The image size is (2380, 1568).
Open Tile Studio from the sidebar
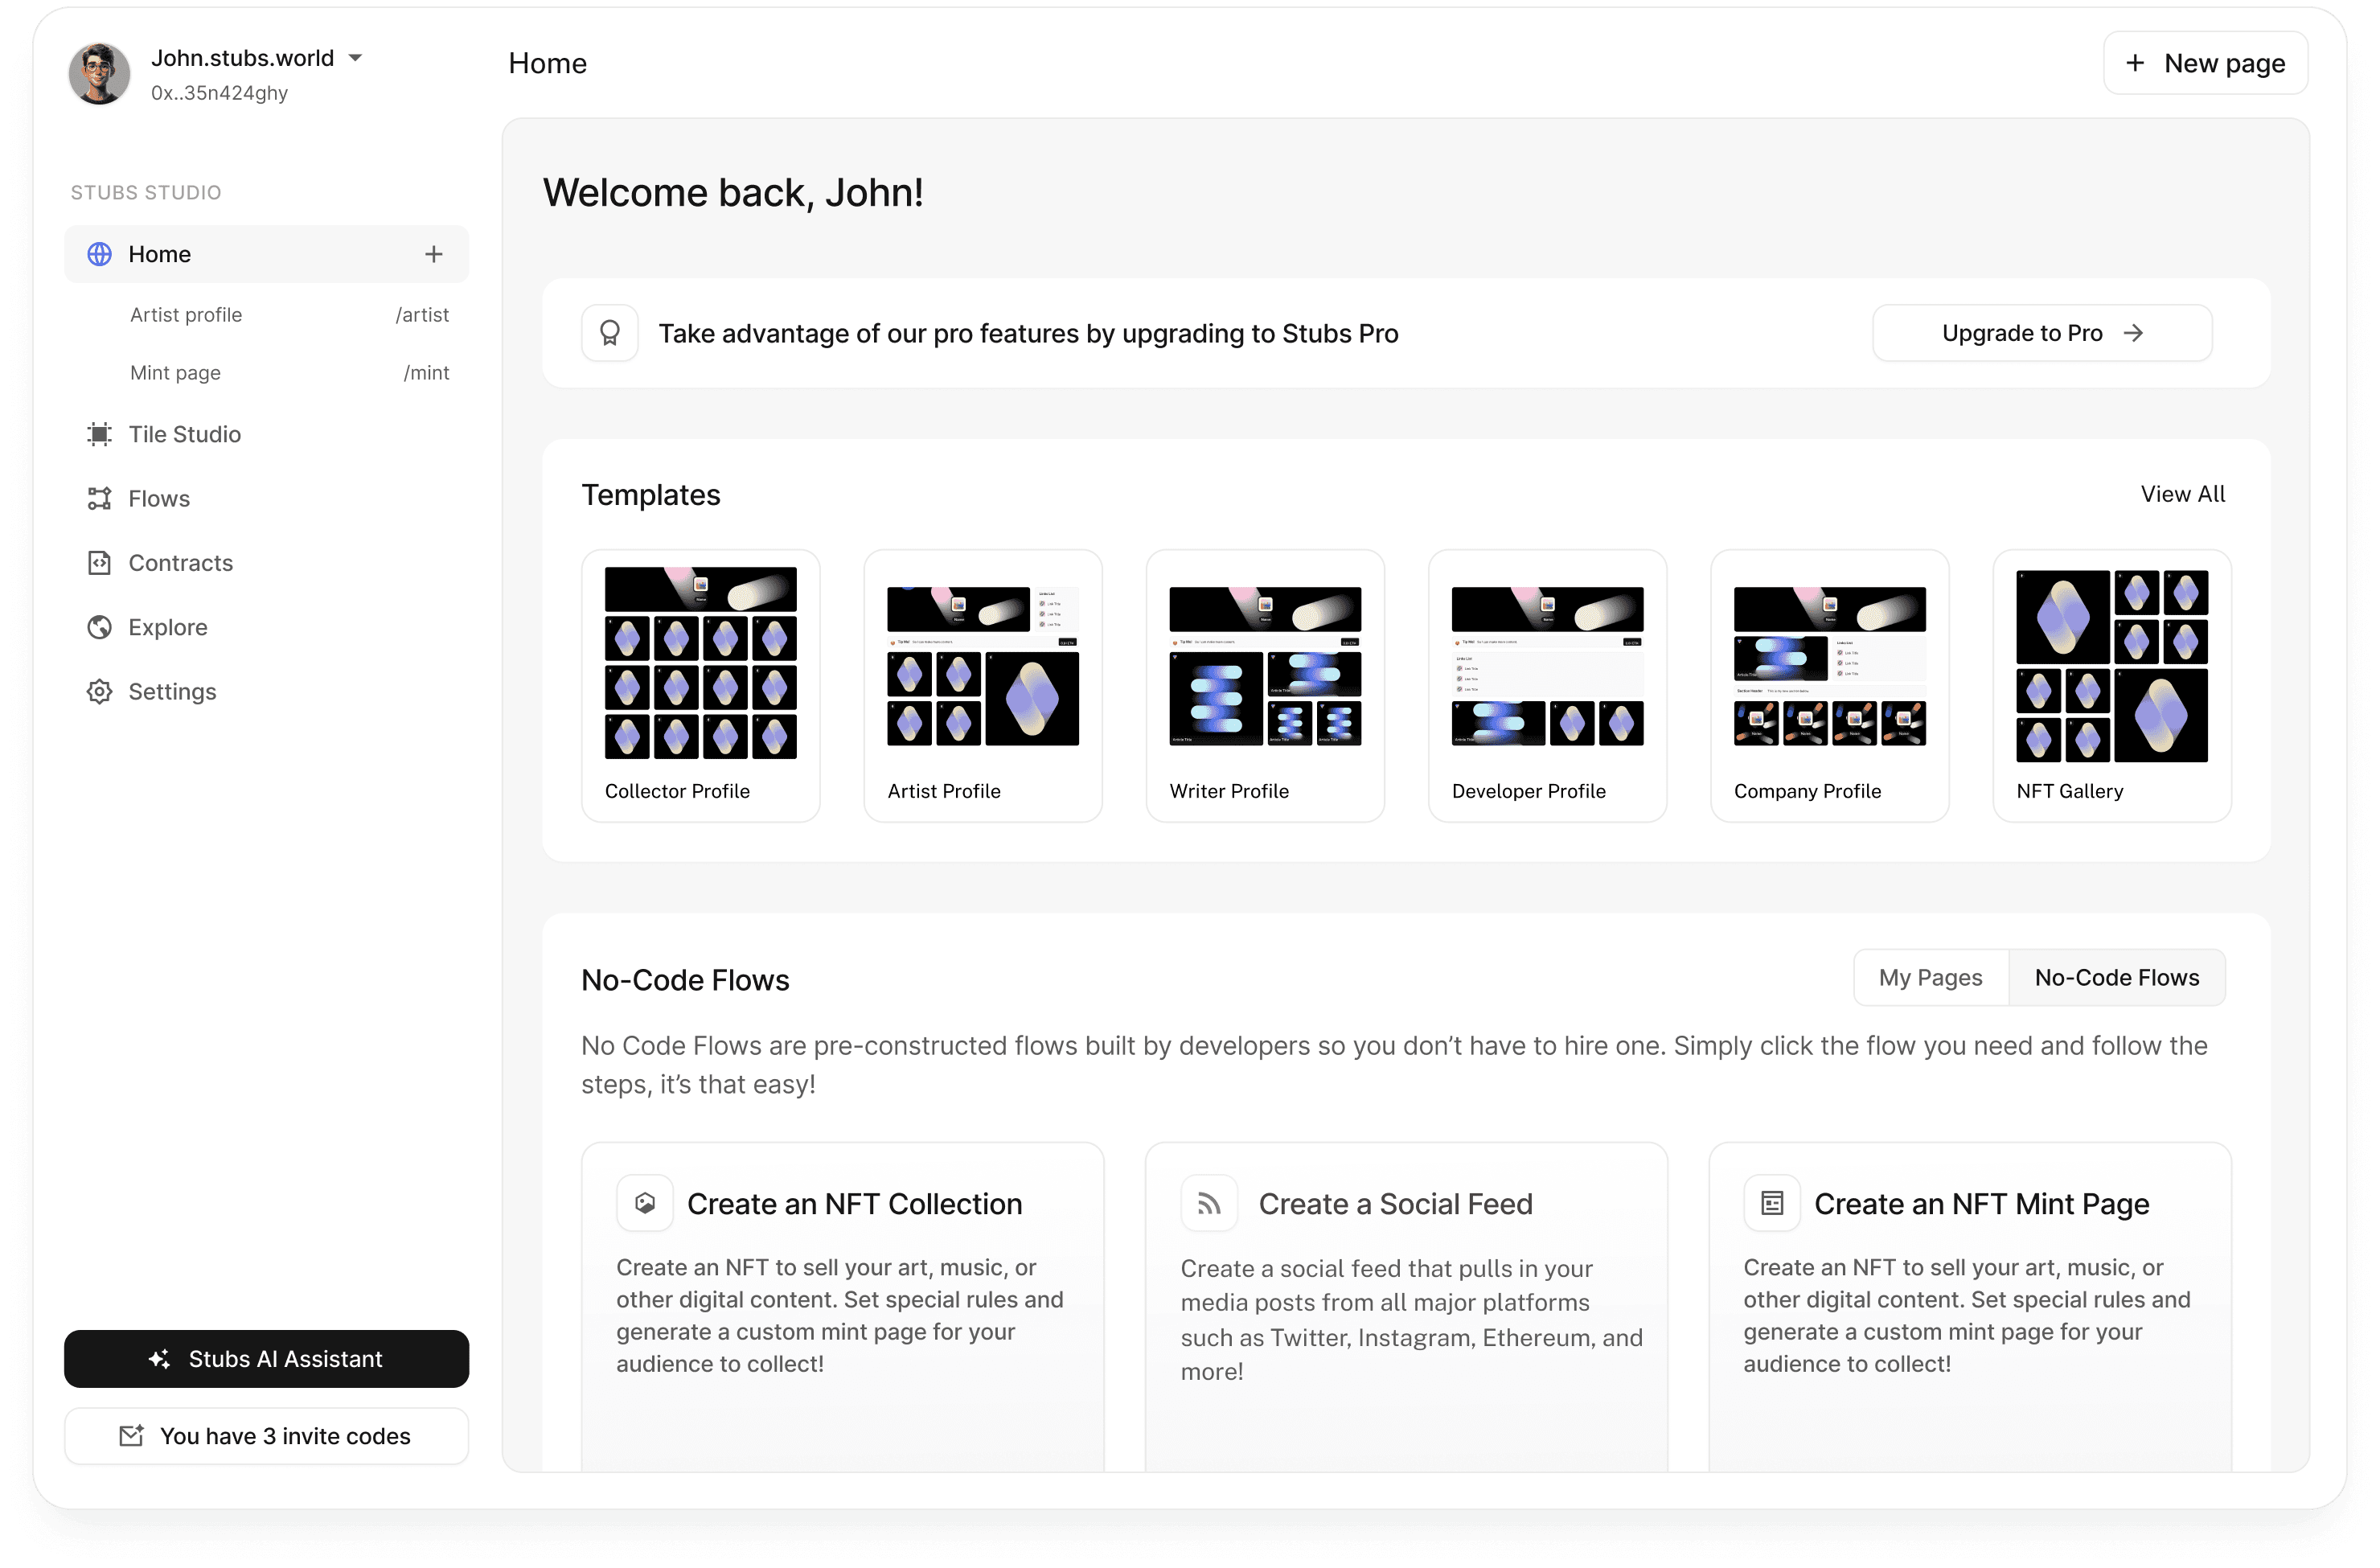tap(184, 434)
